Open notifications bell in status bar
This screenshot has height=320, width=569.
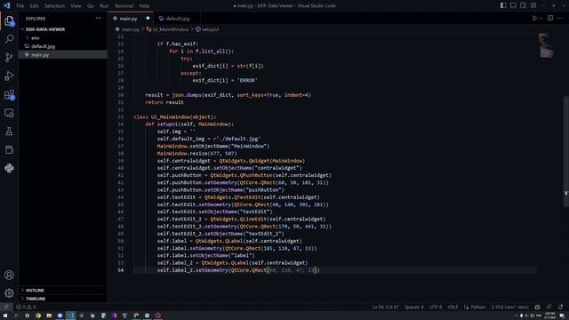[x=561, y=307]
